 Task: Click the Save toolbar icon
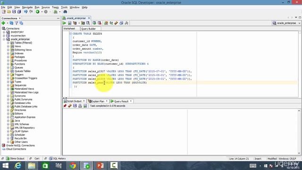14,12
